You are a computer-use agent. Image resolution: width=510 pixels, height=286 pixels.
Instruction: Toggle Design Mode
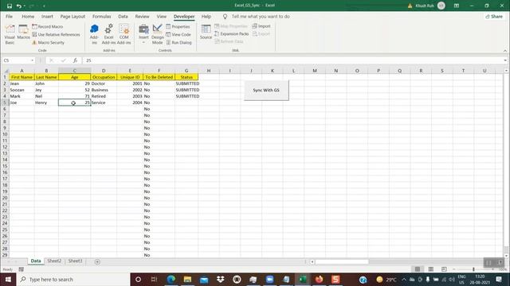click(x=158, y=34)
